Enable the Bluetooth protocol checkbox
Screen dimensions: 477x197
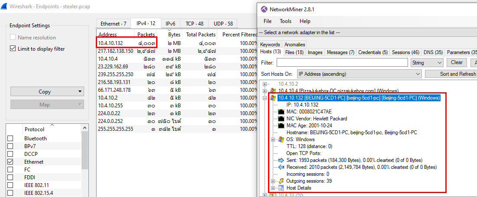pos(10,139)
